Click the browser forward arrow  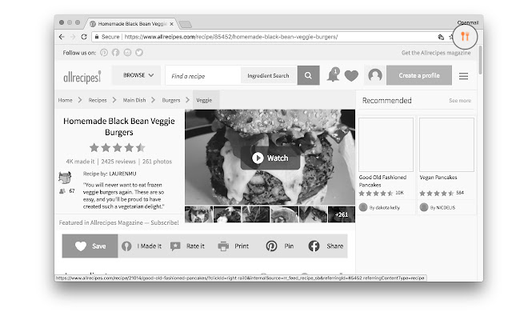pyautogui.click(x=73, y=37)
